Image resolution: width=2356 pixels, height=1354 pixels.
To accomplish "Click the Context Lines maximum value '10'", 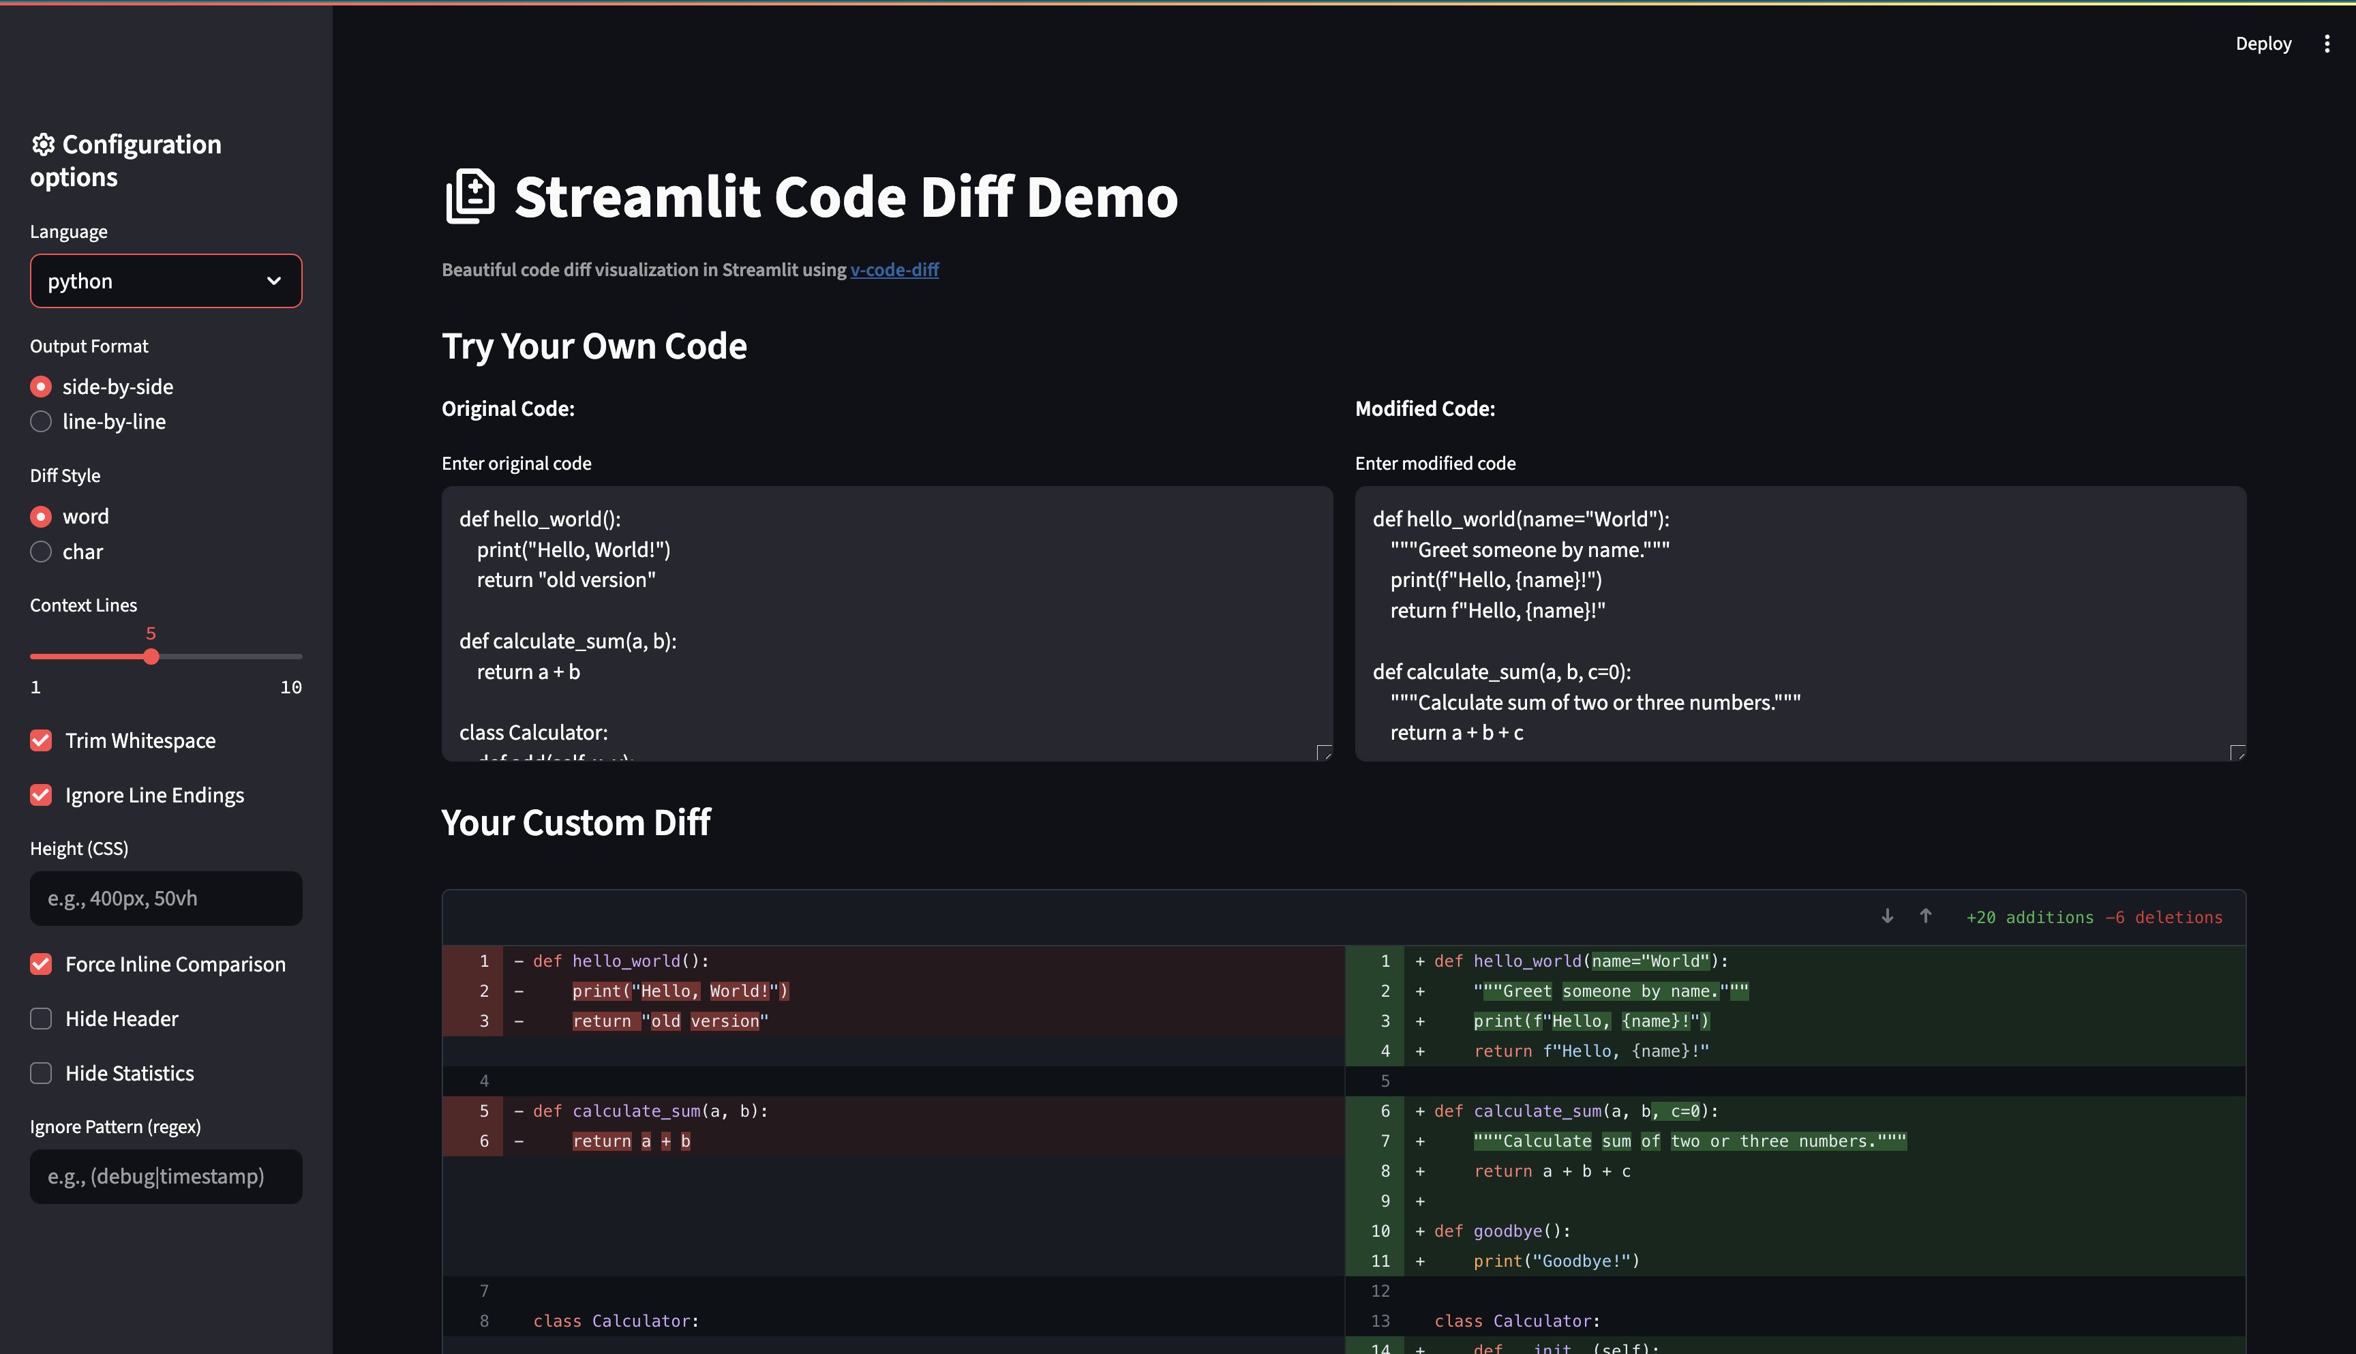I will coord(291,687).
